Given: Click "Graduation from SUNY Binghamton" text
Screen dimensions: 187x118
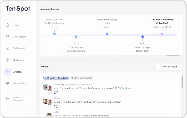Looking at the screenshot, I should [54, 21].
